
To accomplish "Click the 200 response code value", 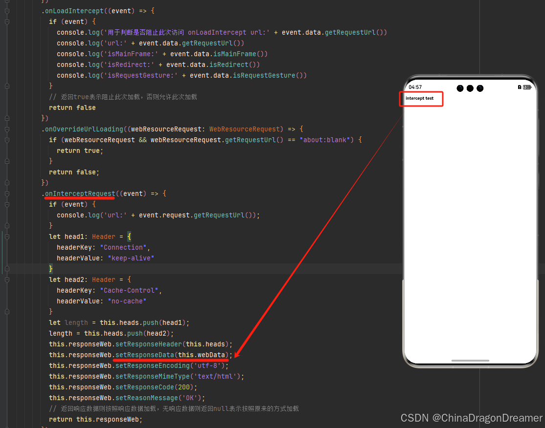I will 184,387.
